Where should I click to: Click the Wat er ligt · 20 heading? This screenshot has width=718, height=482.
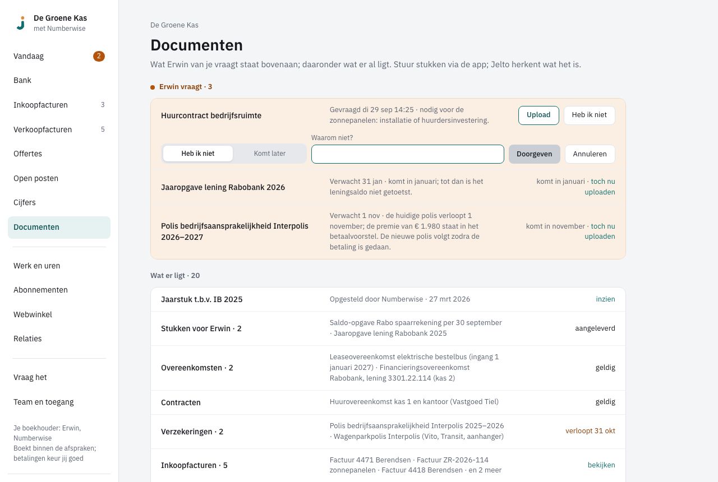pos(175,276)
